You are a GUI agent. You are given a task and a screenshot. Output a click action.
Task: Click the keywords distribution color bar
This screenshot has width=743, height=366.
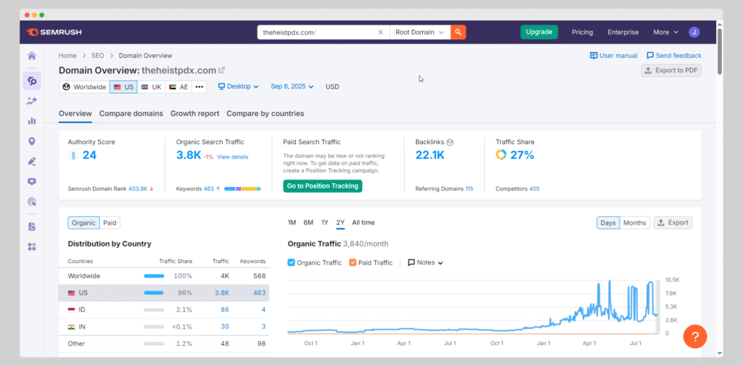coord(242,188)
